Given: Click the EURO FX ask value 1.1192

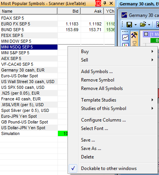Looking at the screenshot, I should pos(95,24).
